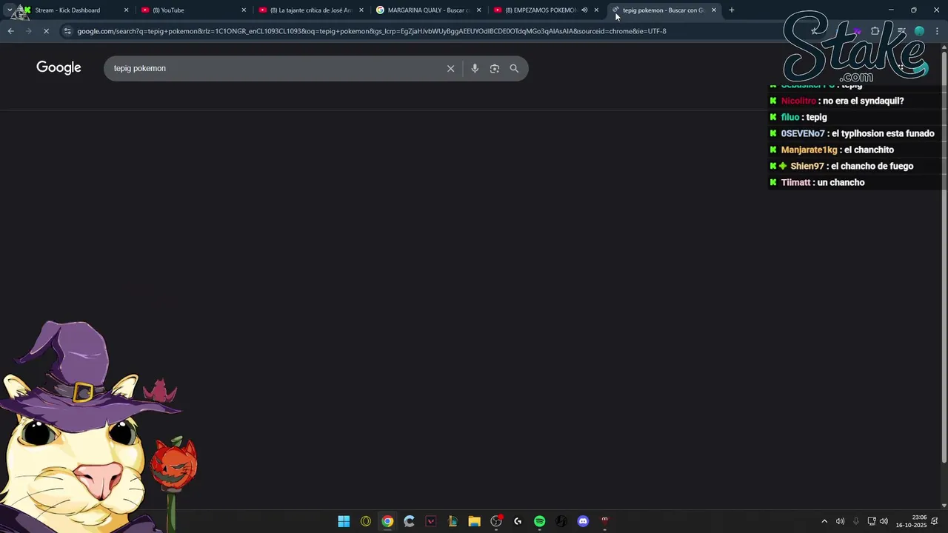The width and height of the screenshot is (948, 533).
Task: Click the address bar URL
Action: click(x=372, y=31)
